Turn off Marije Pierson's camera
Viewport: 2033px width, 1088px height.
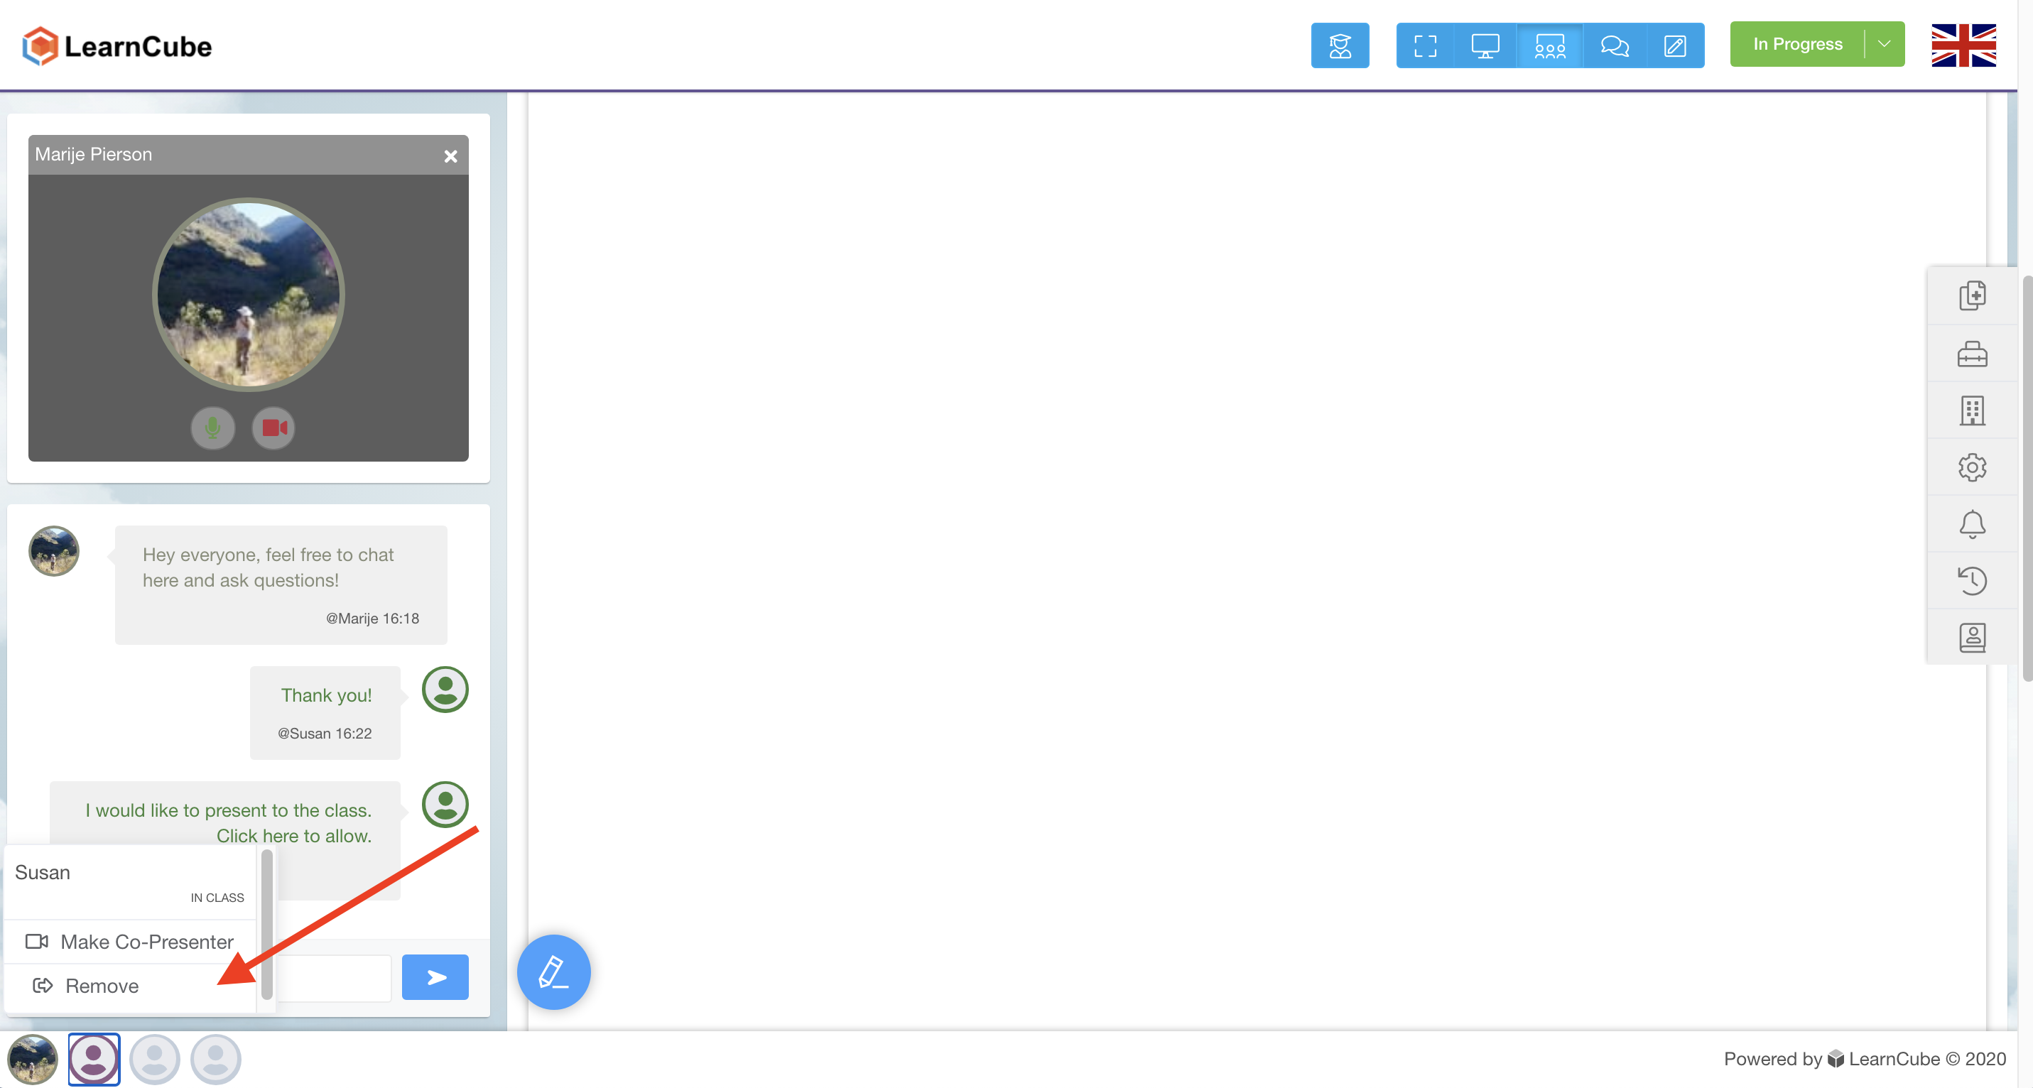click(273, 428)
